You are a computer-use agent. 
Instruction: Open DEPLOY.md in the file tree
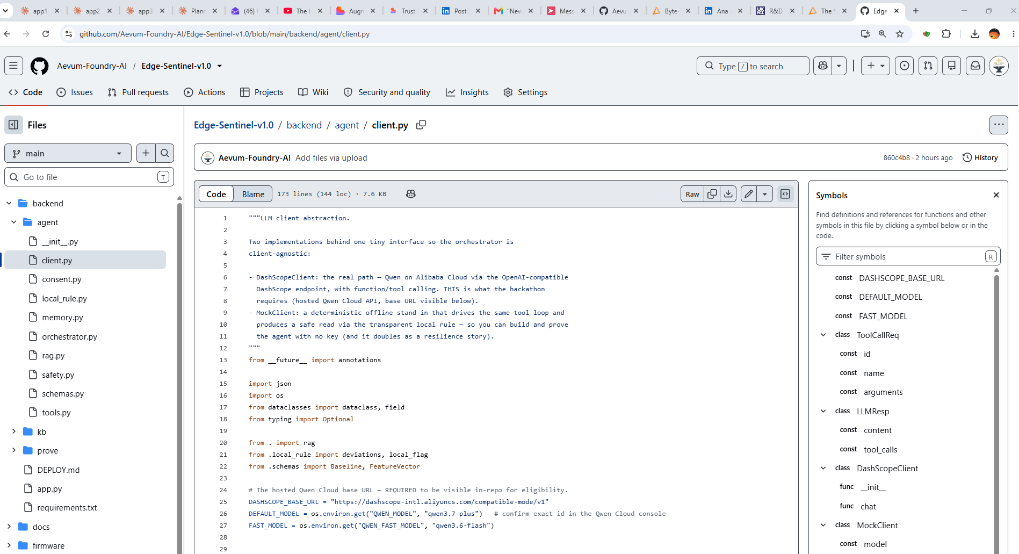(59, 470)
